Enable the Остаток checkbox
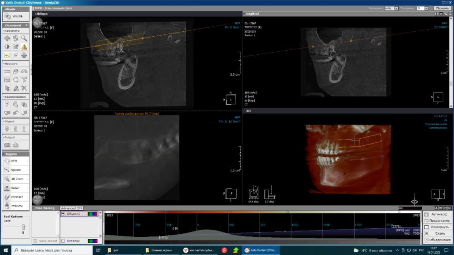454x255 pixels. pos(63,241)
